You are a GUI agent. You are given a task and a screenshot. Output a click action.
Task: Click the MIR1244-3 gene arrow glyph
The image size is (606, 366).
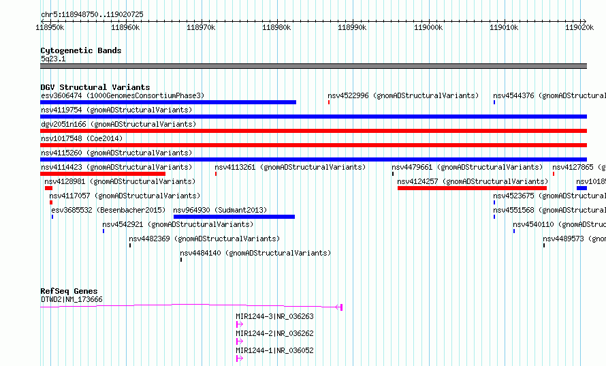pos(240,324)
